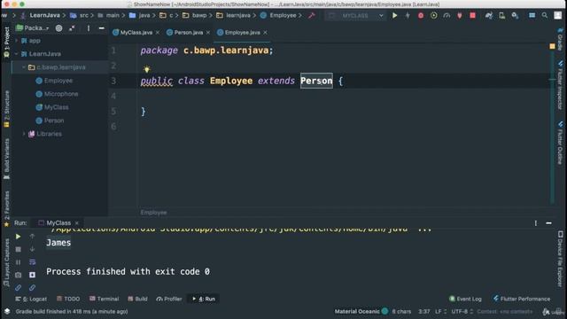Change the UTF-8 file encoding
Screen dimensions: 567x319
point(462,311)
